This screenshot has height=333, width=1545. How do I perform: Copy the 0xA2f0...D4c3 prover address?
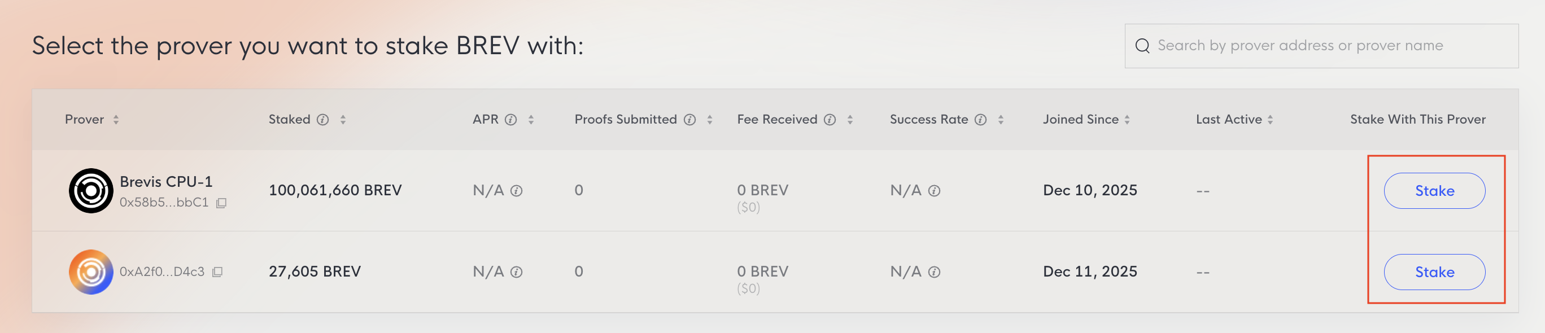[218, 272]
